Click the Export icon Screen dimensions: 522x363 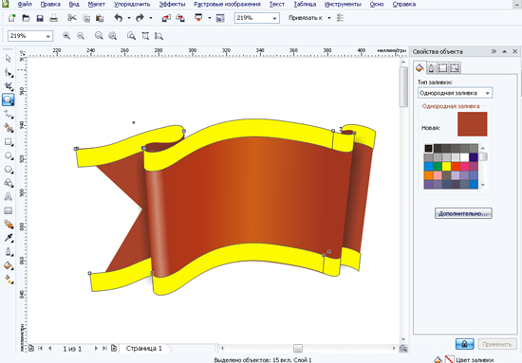(180, 18)
